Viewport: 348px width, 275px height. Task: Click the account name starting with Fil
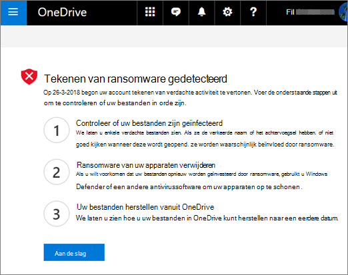coord(310,12)
